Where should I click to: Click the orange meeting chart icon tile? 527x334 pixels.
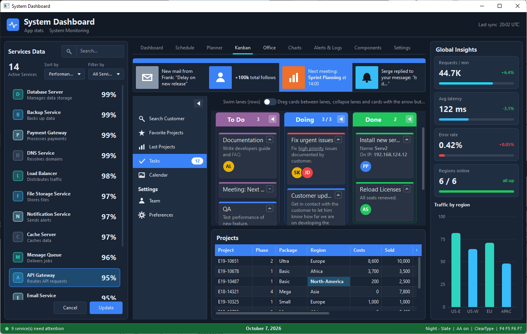coord(294,78)
